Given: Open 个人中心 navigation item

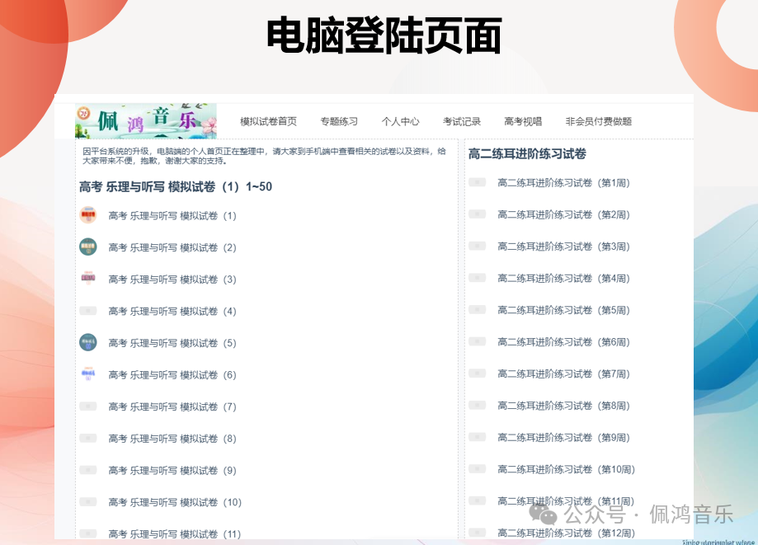Looking at the screenshot, I should 400,121.
